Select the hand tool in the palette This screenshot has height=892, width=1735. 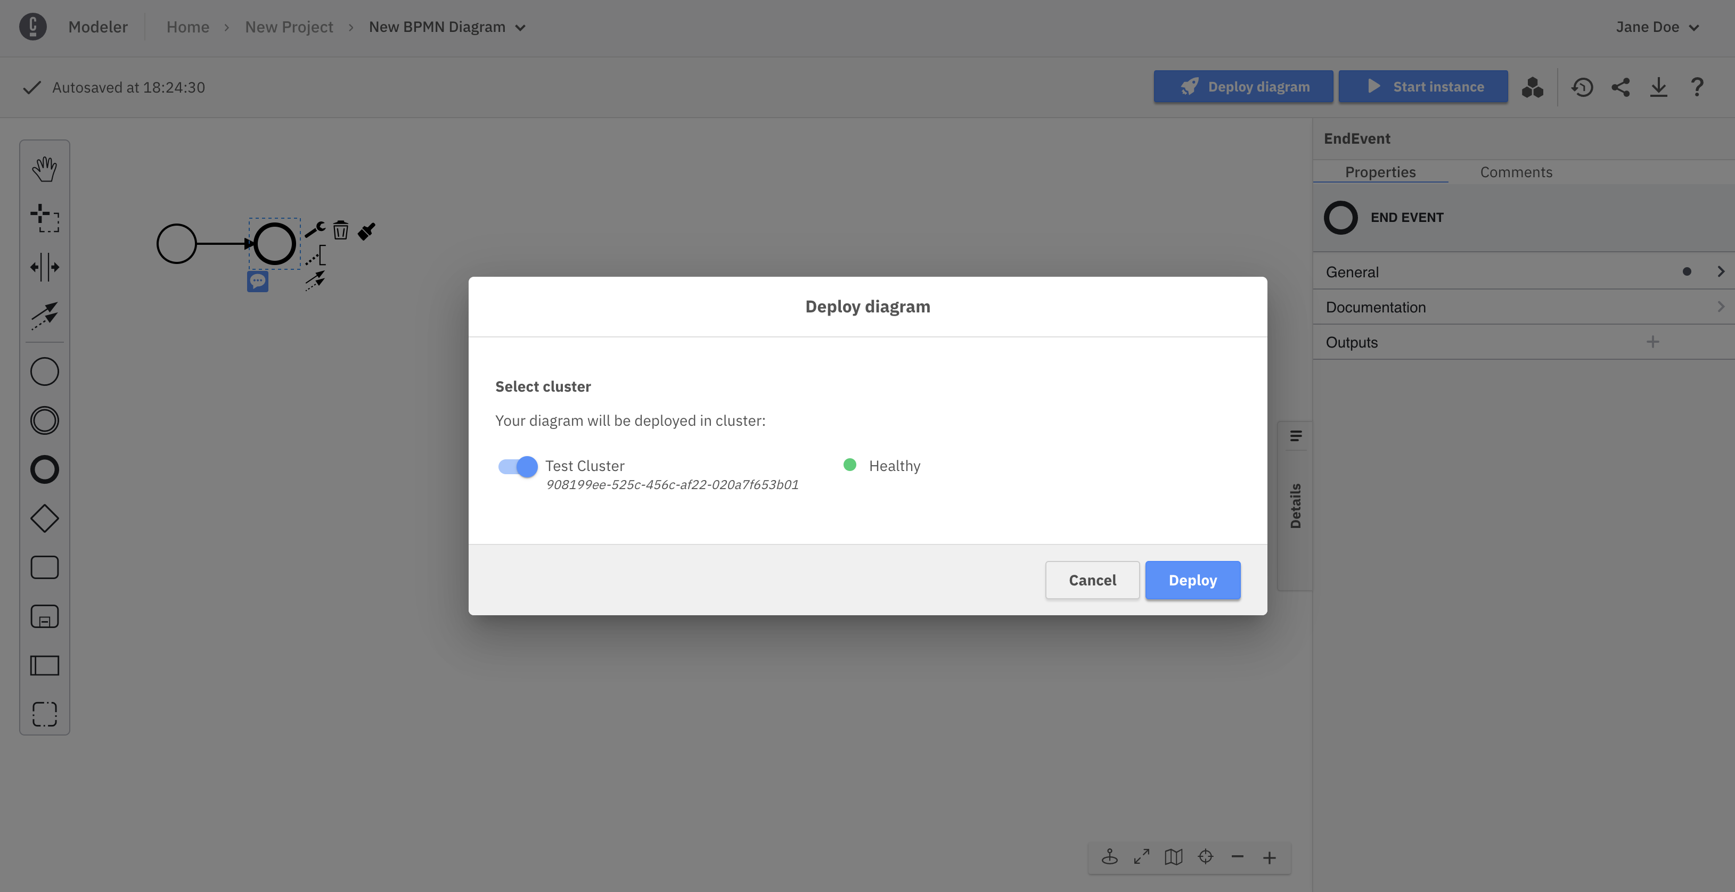[x=44, y=168]
